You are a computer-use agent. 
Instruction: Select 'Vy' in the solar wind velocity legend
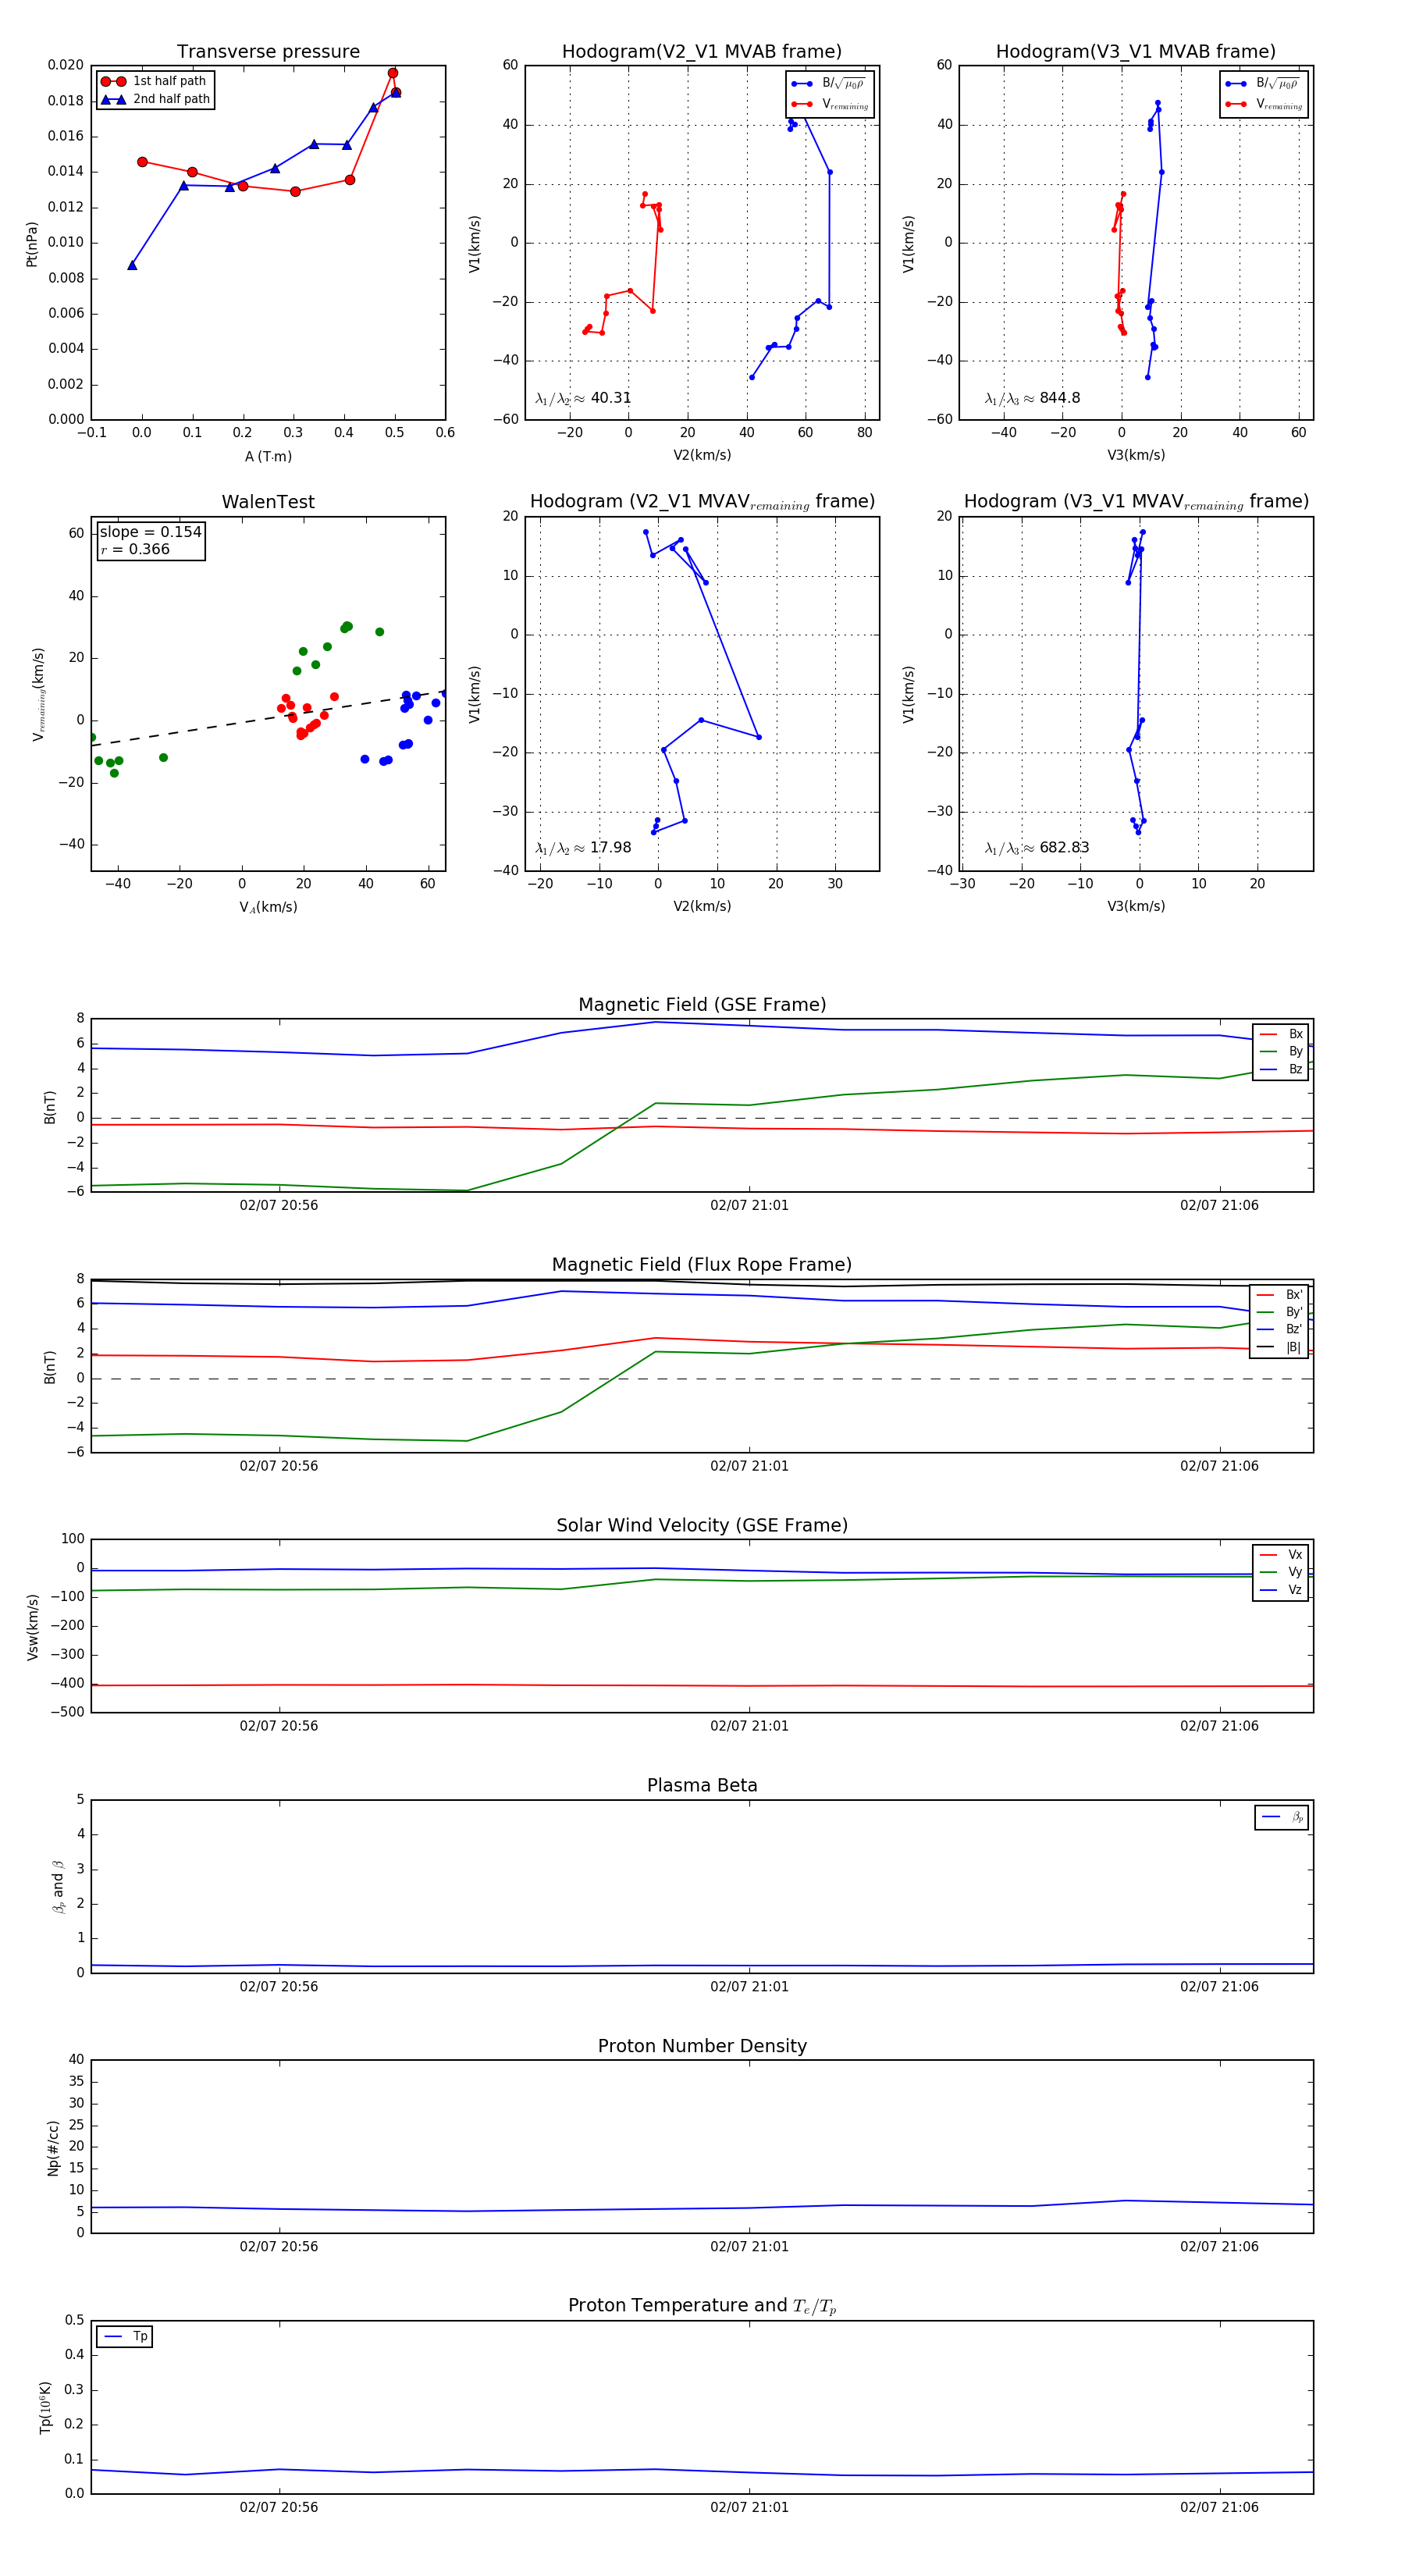[1281, 1572]
